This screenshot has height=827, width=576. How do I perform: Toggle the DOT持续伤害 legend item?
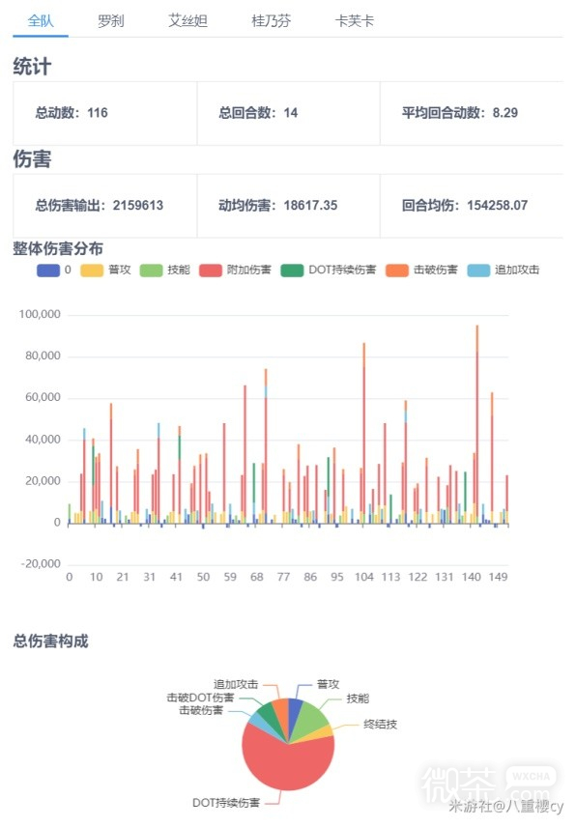pyautogui.click(x=329, y=271)
